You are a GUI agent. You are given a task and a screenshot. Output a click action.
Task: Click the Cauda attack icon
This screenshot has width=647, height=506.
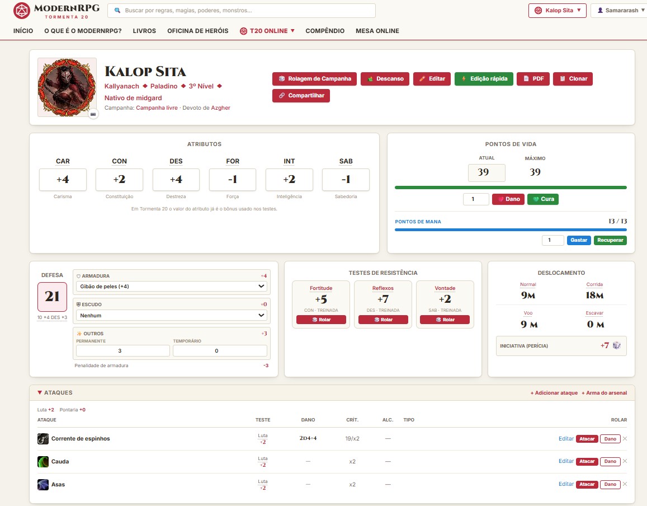43,461
